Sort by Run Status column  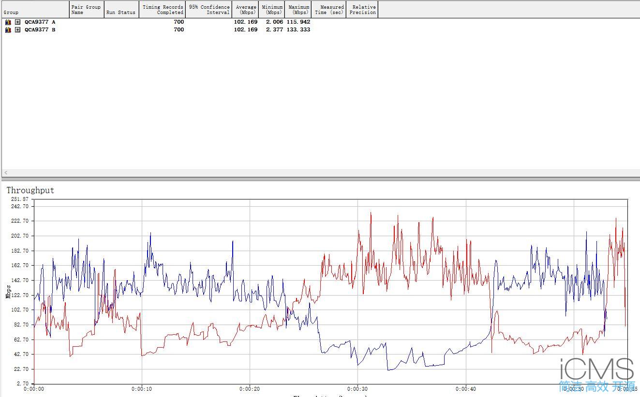click(x=121, y=10)
